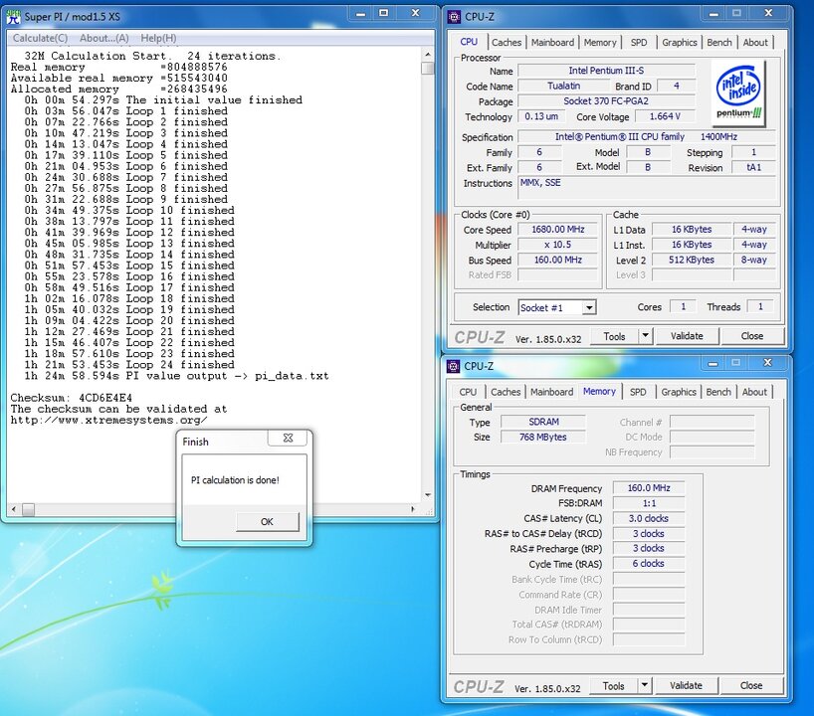Close the Finish dialog with X
The image size is (814, 716).
pyautogui.click(x=289, y=438)
